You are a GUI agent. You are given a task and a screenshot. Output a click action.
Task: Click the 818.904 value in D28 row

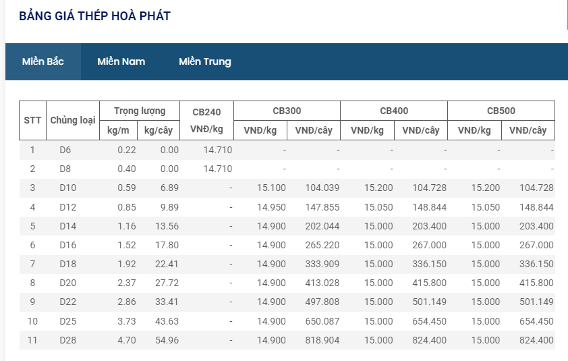tap(322, 340)
